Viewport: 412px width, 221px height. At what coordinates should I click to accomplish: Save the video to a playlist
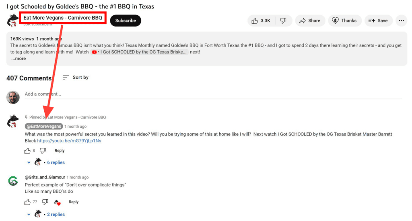[378, 21]
